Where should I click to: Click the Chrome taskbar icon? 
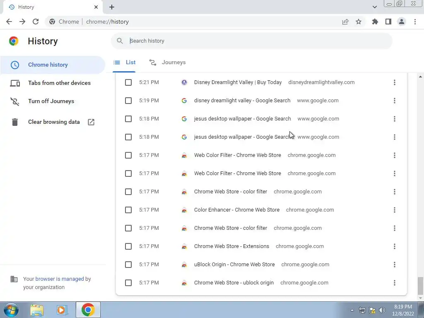[x=88, y=310]
